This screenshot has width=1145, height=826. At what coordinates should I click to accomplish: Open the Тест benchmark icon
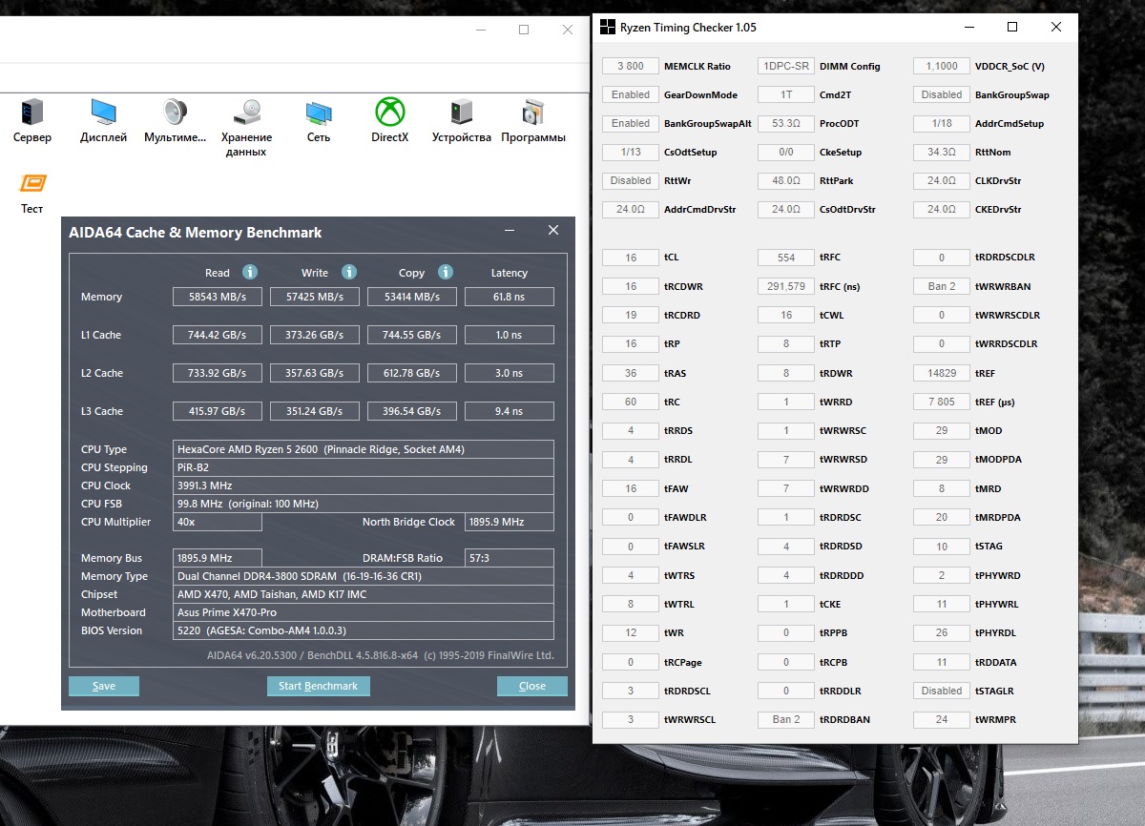tap(32, 184)
